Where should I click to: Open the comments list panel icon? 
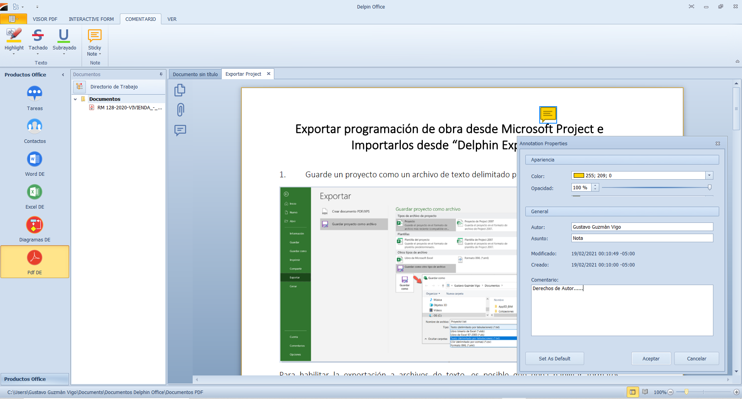click(180, 130)
